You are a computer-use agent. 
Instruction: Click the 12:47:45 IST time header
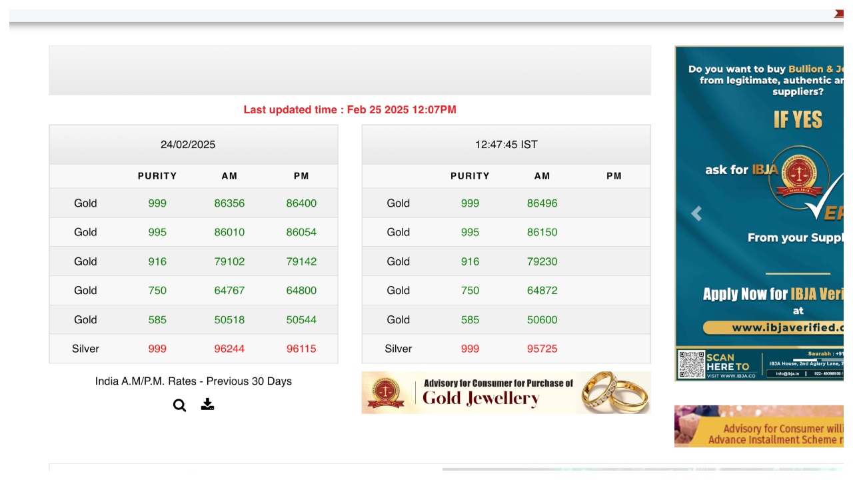coord(506,145)
